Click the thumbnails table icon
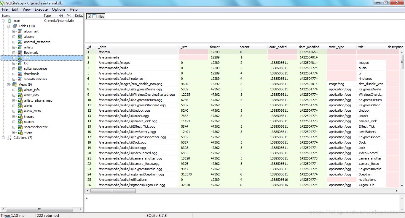Viewport: 405px width, 218px height. pos(20,74)
